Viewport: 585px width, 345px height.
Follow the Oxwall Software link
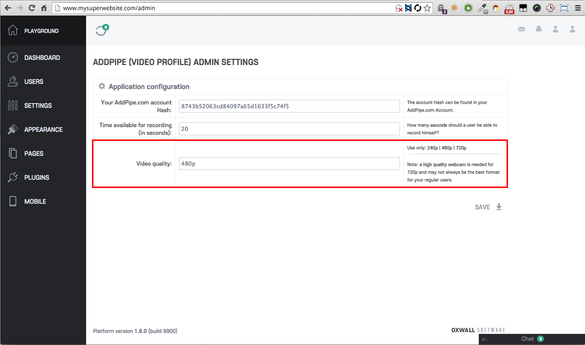coord(478,330)
